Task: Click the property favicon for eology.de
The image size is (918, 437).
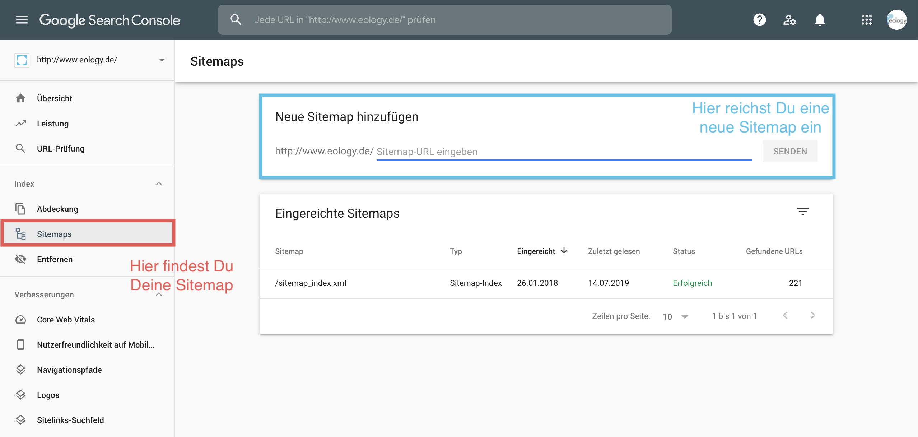Action: coord(22,60)
